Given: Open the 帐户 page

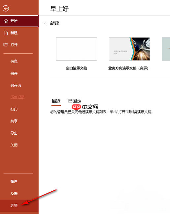Looking at the screenshot, I should (x=19, y=181).
